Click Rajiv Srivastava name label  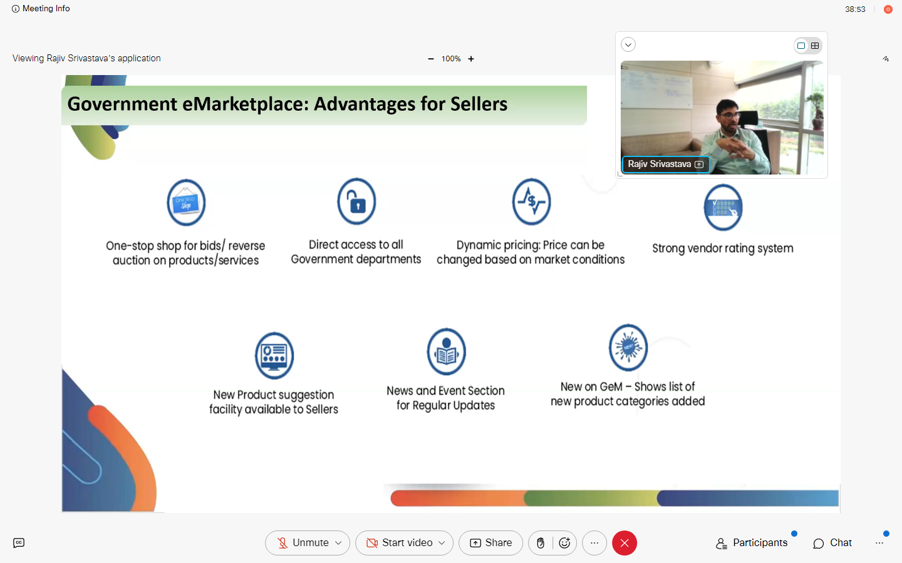click(x=659, y=164)
